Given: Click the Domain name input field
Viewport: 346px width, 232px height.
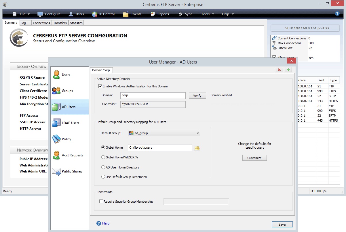Looking at the screenshot, I should tap(153, 95).
